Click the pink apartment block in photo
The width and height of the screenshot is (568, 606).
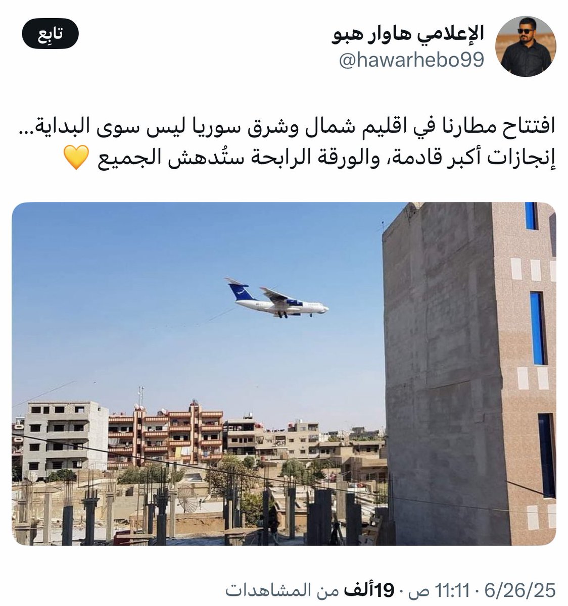(166, 433)
